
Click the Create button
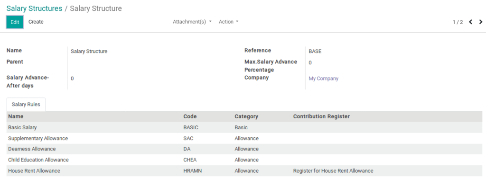(x=36, y=22)
